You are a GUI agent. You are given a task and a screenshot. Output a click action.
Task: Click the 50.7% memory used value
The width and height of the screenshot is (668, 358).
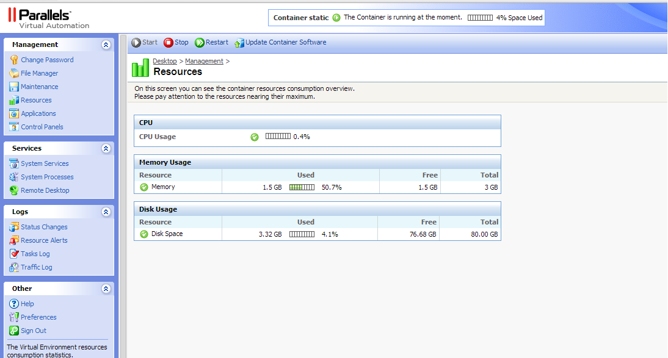pyautogui.click(x=332, y=187)
